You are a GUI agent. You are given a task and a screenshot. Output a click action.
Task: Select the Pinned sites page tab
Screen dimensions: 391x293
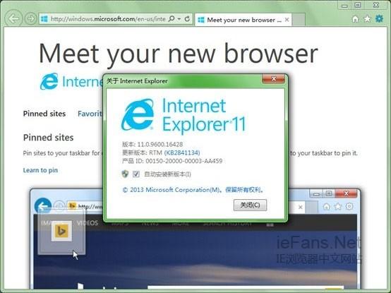click(x=44, y=114)
